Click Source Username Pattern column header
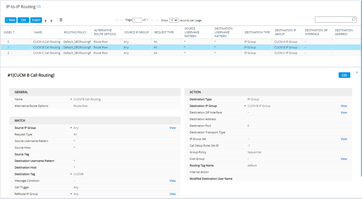 pyautogui.click(x=192, y=32)
